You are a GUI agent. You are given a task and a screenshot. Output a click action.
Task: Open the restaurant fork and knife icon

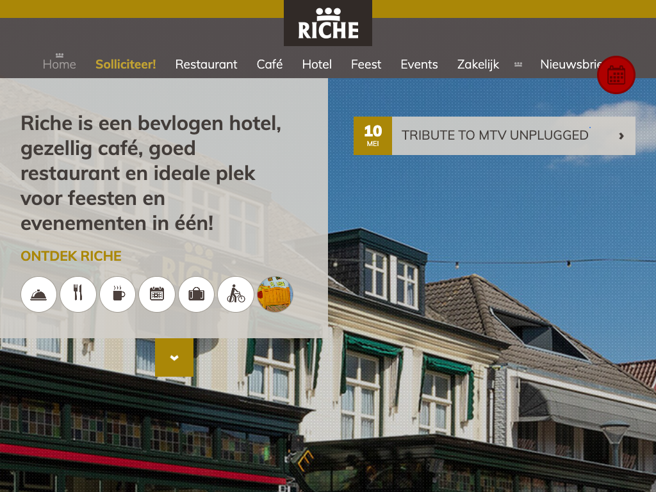78,295
